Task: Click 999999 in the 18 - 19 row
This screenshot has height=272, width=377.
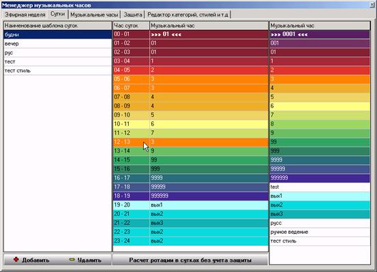Action: [x=209, y=196]
